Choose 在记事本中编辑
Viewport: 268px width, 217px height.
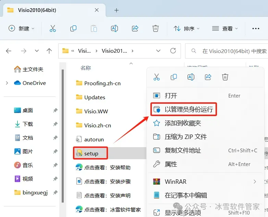click(x=205, y=195)
